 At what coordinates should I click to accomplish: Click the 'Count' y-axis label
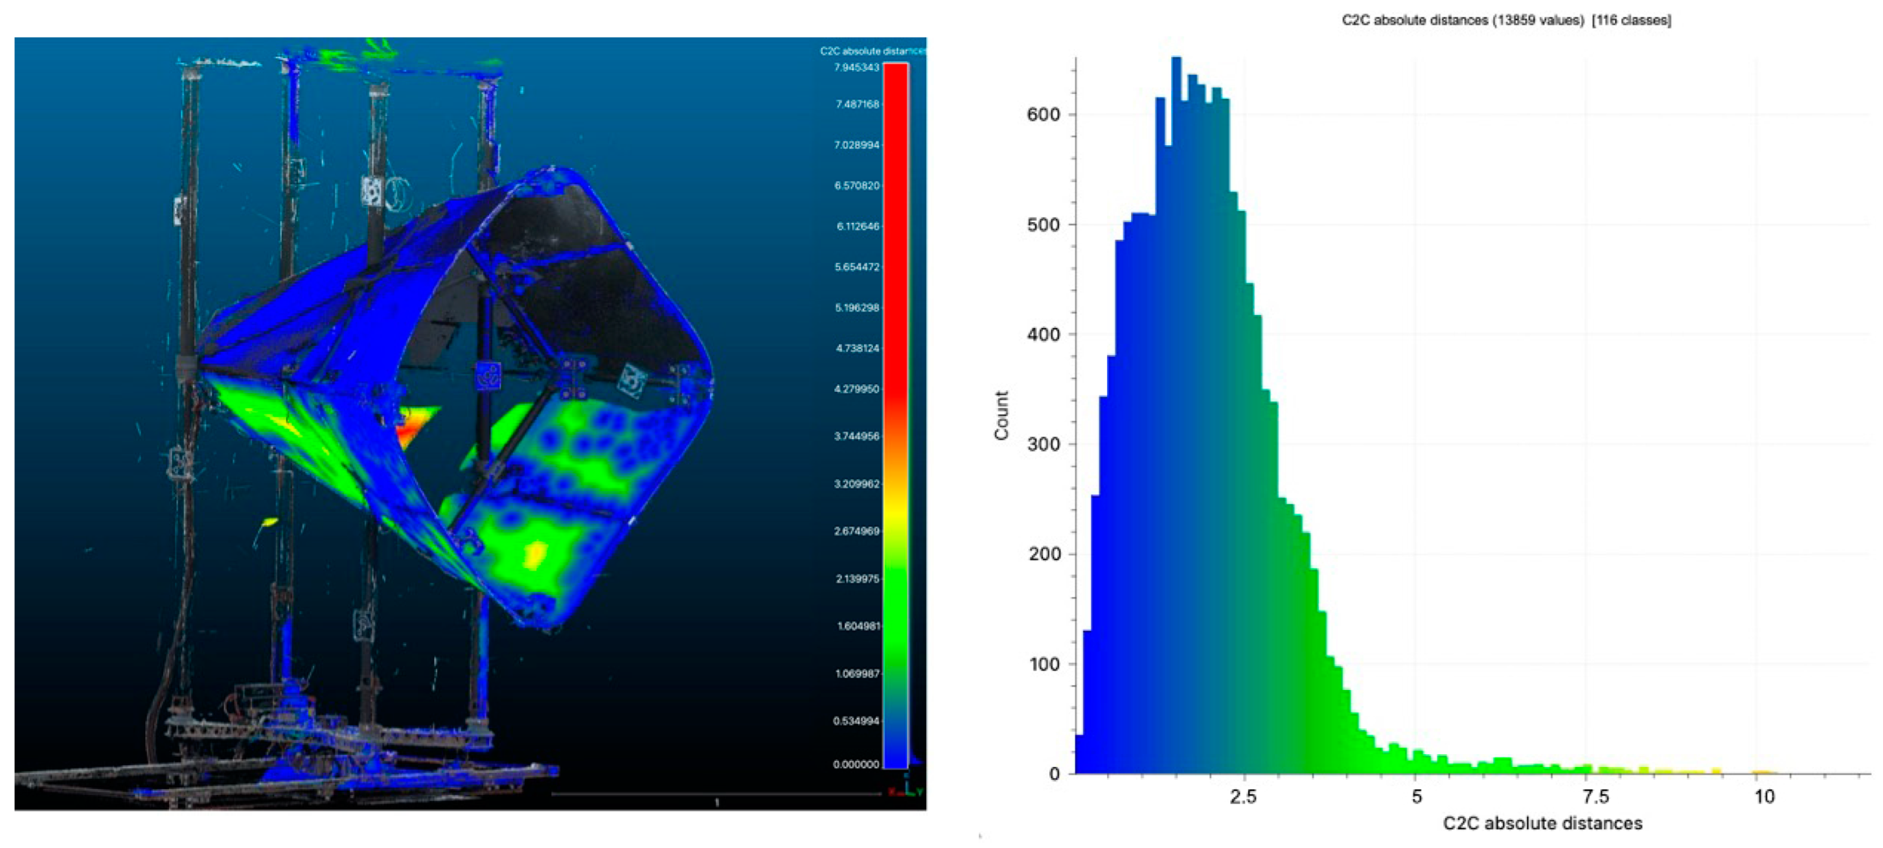[1001, 415]
